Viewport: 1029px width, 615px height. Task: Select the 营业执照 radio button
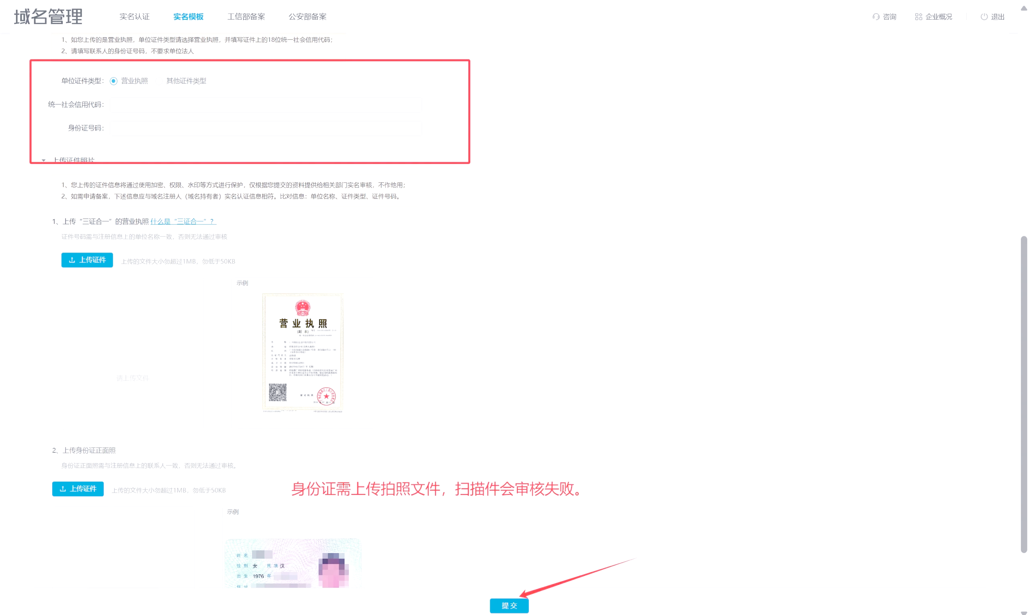pyautogui.click(x=114, y=81)
